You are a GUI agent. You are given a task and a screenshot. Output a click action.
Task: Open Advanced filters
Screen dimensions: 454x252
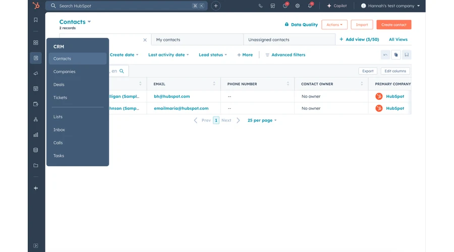tap(285, 54)
